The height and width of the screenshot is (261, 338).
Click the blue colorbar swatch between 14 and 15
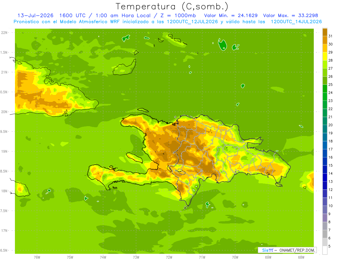pyautogui.click(x=325, y=169)
